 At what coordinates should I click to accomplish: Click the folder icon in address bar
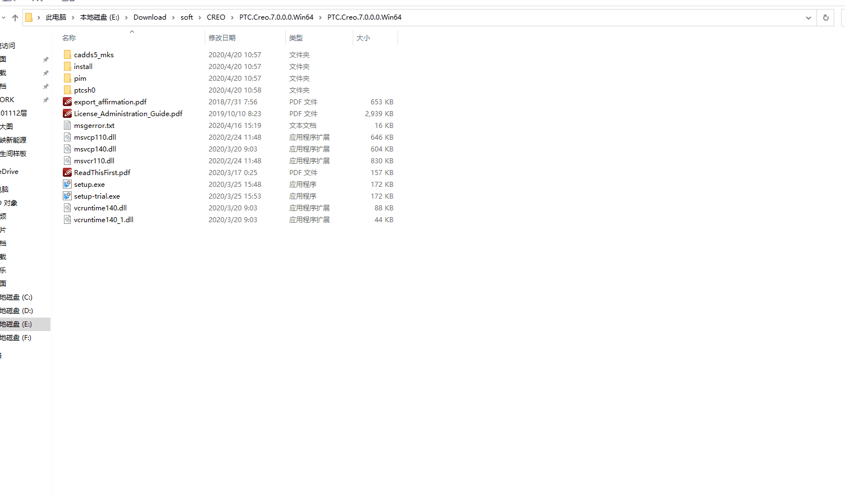(x=29, y=17)
